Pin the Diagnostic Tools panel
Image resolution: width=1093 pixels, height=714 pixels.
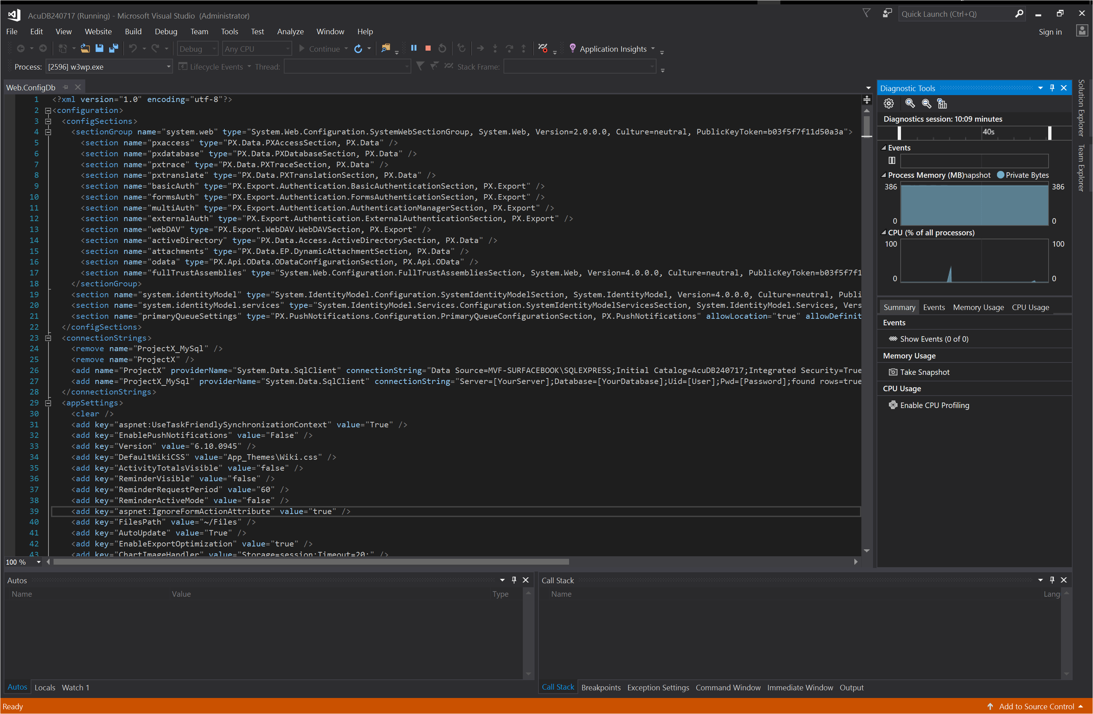click(1052, 88)
